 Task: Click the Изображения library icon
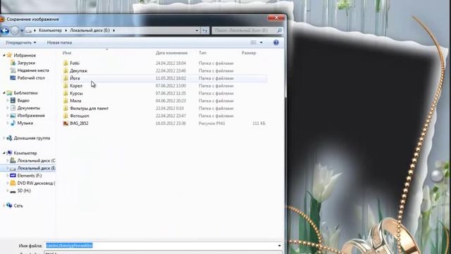(13, 116)
